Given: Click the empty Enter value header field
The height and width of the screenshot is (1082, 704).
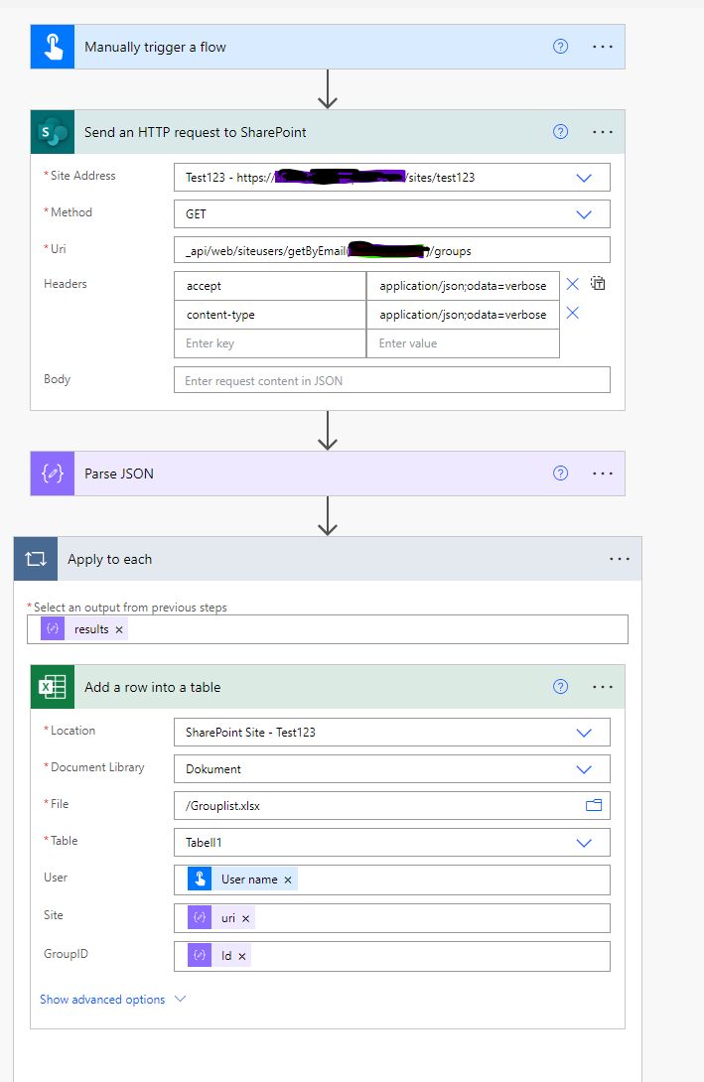Looking at the screenshot, I should tap(463, 342).
